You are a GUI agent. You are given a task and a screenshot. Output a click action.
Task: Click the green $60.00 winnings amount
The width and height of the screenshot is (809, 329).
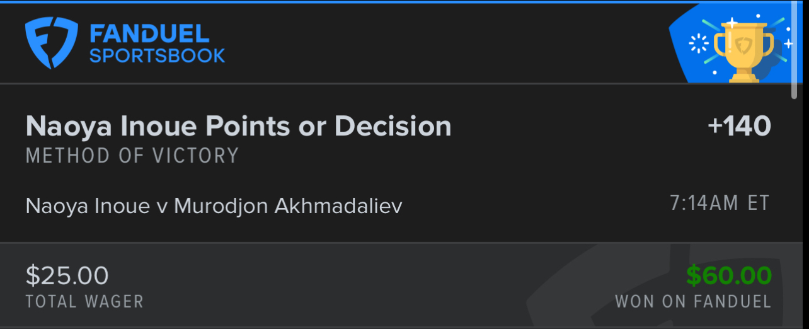point(728,275)
